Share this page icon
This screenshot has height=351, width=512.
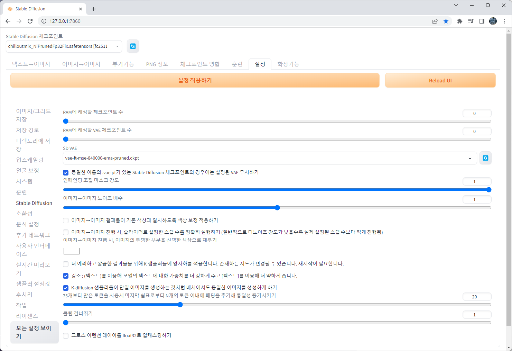coord(435,21)
